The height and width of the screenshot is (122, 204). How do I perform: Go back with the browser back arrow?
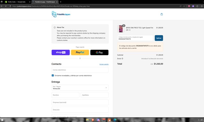pos(2,6)
